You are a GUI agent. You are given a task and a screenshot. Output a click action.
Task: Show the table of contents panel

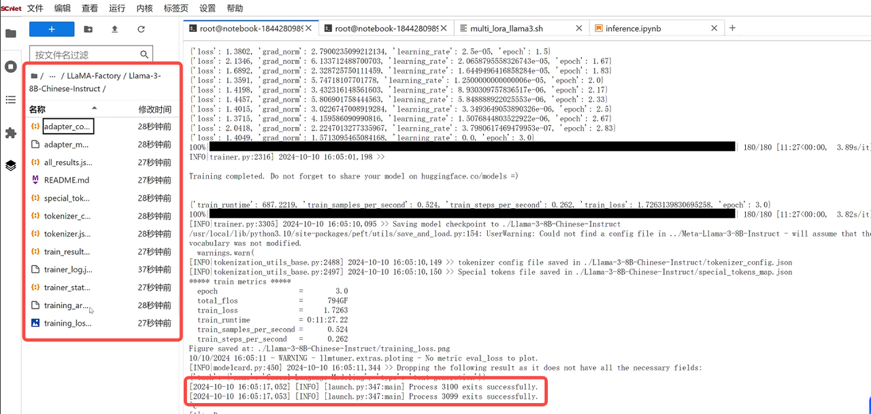[10, 100]
